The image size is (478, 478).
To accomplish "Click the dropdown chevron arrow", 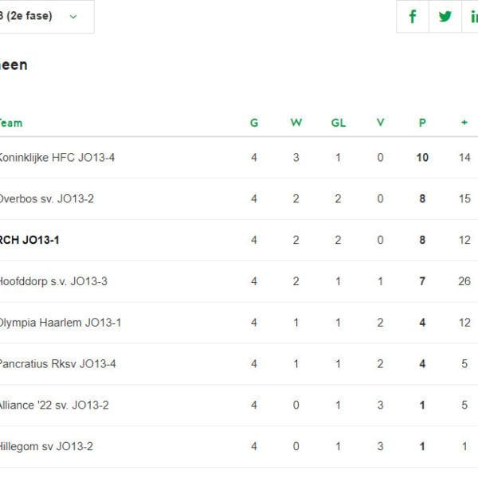I will click(x=73, y=17).
